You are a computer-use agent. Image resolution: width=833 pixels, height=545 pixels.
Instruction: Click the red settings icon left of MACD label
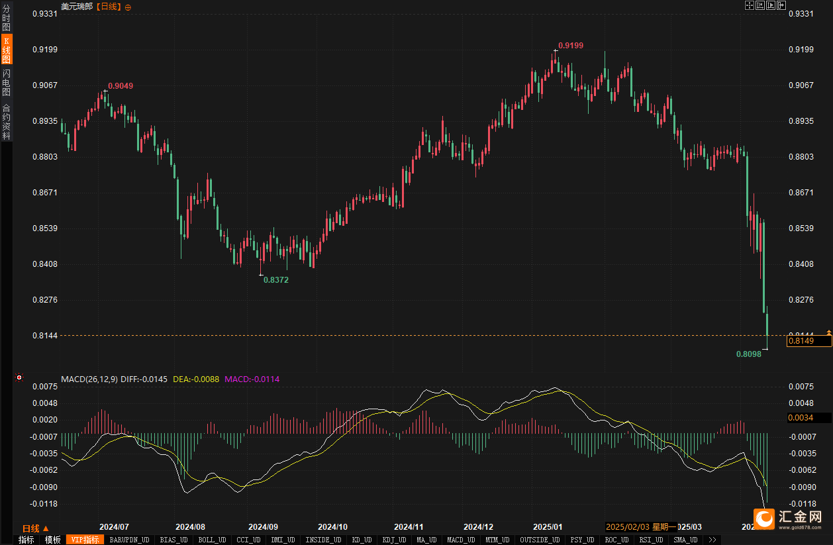(19, 377)
